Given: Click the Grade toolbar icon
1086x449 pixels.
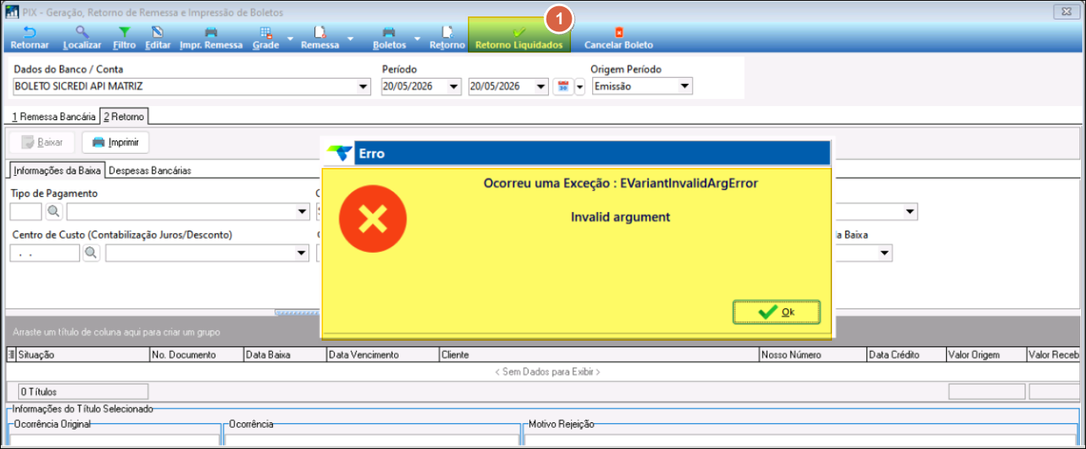Looking at the screenshot, I should tap(267, 32).
